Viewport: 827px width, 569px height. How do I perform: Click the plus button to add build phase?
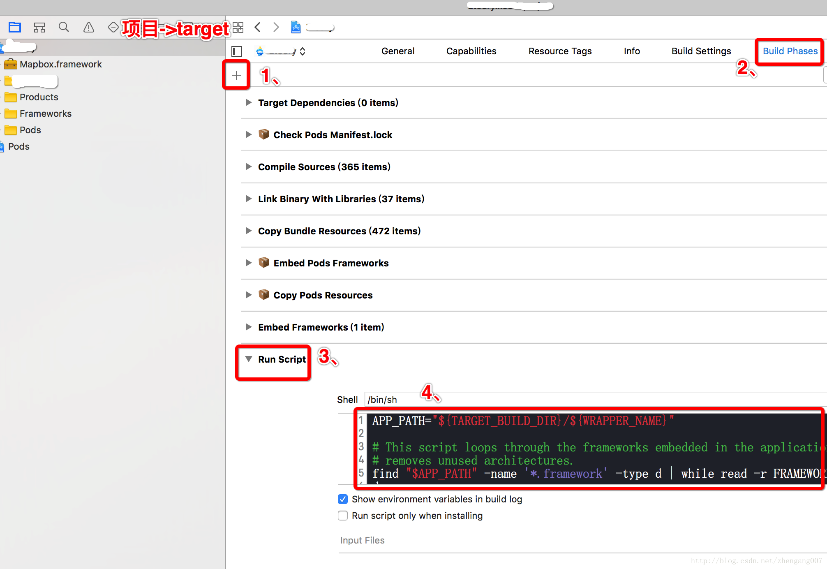point(236,75)
